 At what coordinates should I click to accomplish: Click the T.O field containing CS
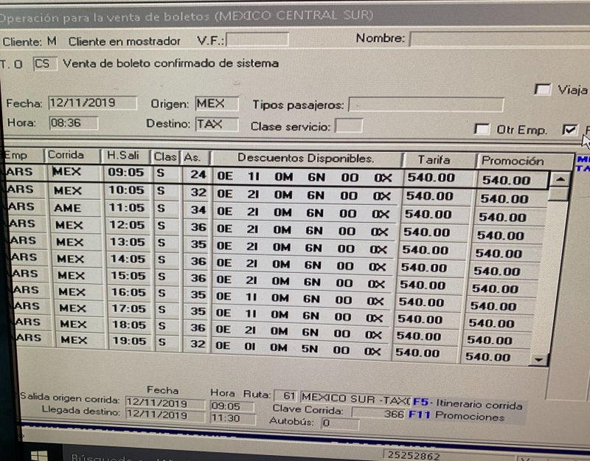click(x=45, y=63)
